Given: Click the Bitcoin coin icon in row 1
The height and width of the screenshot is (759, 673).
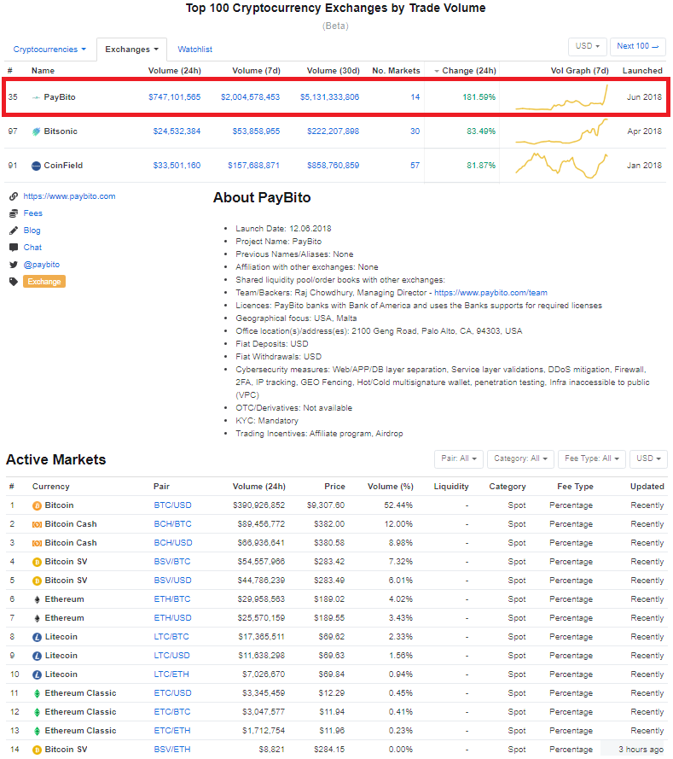Looking at the screenshot, I should (37, 505).
